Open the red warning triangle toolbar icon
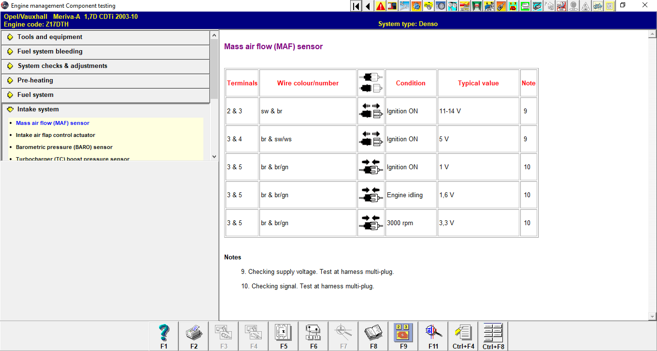Viewport: 657px width, 351px height. pos(380,6)
